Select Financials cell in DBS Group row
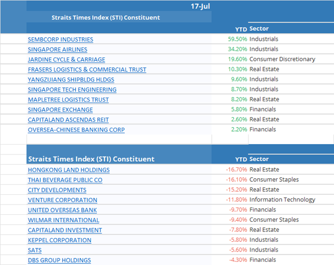Image resolution: width=334 pixels, height=265 pixels. (x=263, y=260)
